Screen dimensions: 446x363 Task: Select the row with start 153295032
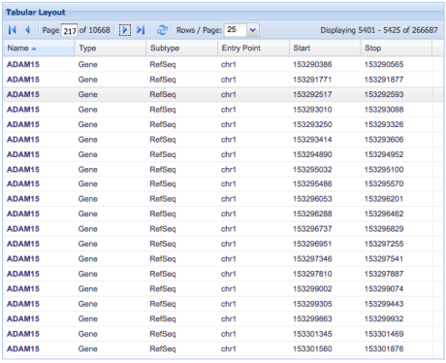[x=223, y=170]
